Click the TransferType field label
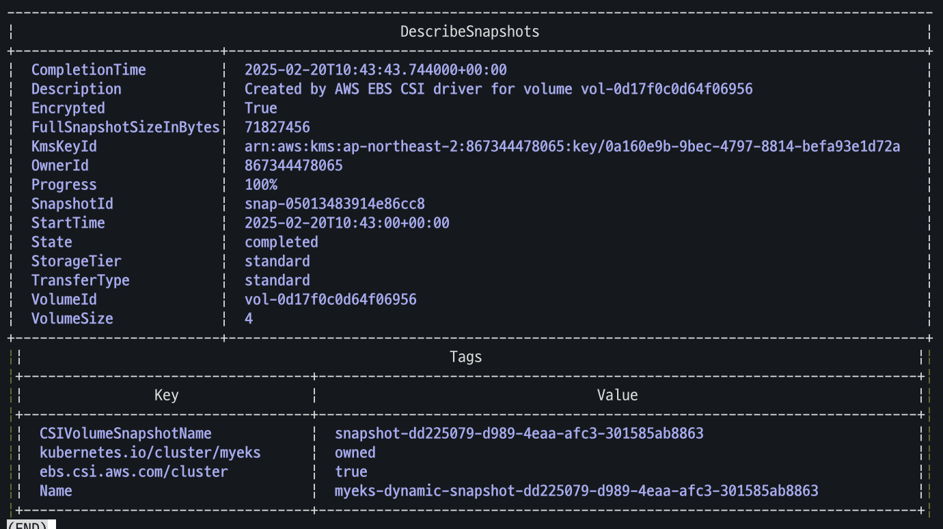This screenshot has height=529, width=943. pyautogui.click(x=80, y=280)
